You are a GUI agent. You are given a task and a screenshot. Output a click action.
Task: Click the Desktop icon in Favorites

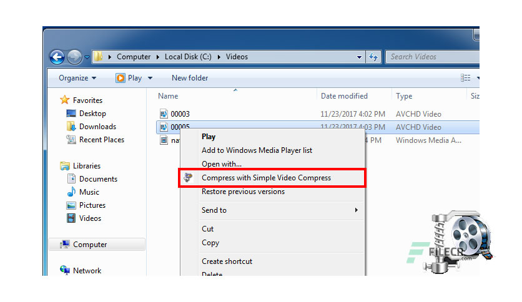point(71,114)
